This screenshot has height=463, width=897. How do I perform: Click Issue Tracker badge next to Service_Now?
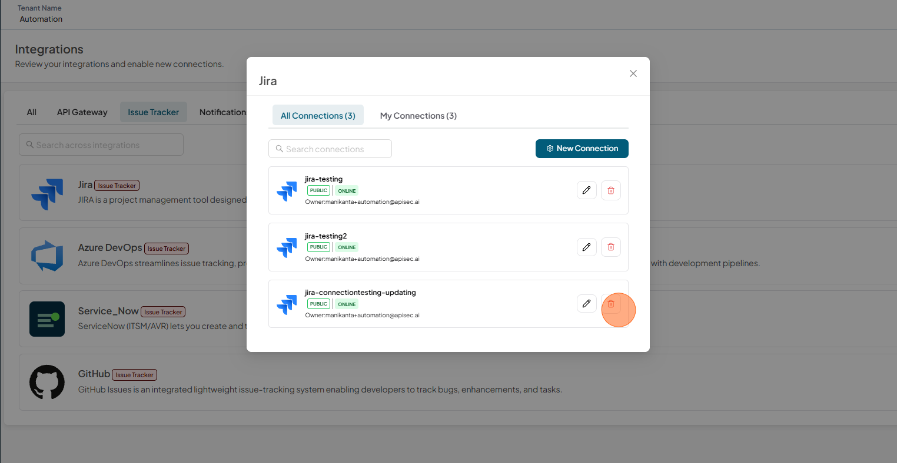click(163, 312)
